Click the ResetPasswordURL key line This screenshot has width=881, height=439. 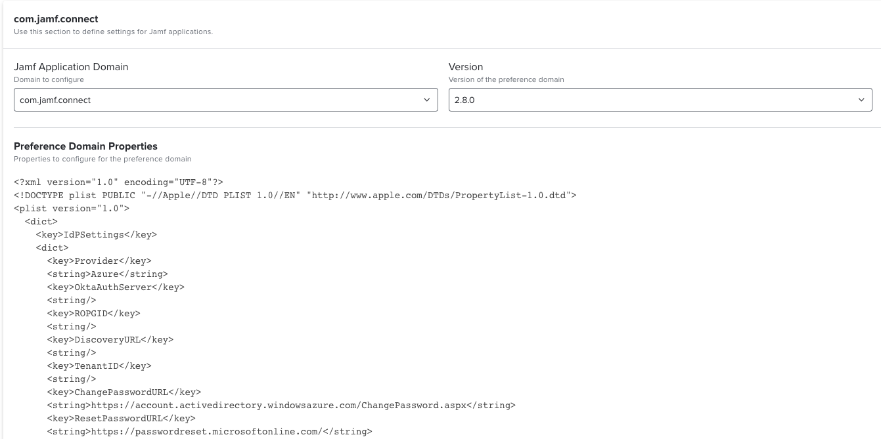pyautogui.click(x=122, y=418)
